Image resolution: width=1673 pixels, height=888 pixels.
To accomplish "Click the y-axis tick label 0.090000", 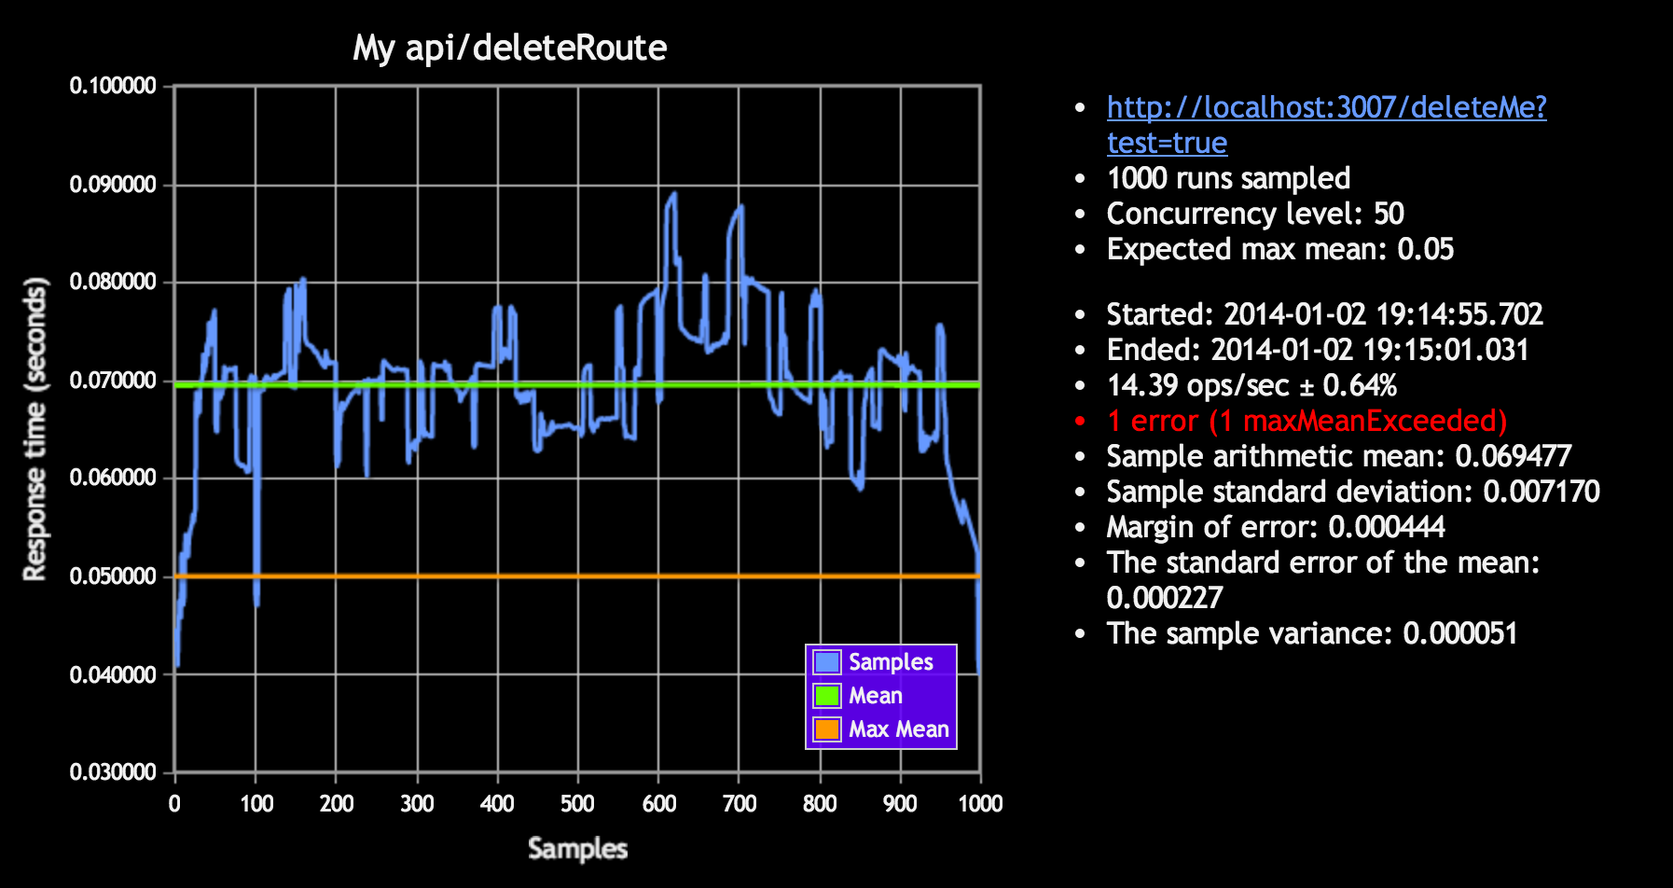I will tap(113, 185).
